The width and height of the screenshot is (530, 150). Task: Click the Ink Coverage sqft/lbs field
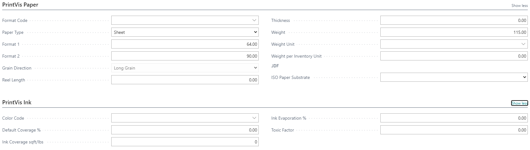(185, 142)
